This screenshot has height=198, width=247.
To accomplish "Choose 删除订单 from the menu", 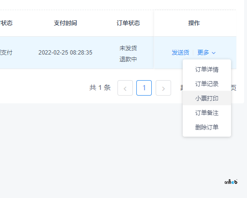I will pyautogui.click(x=207, y=127).
